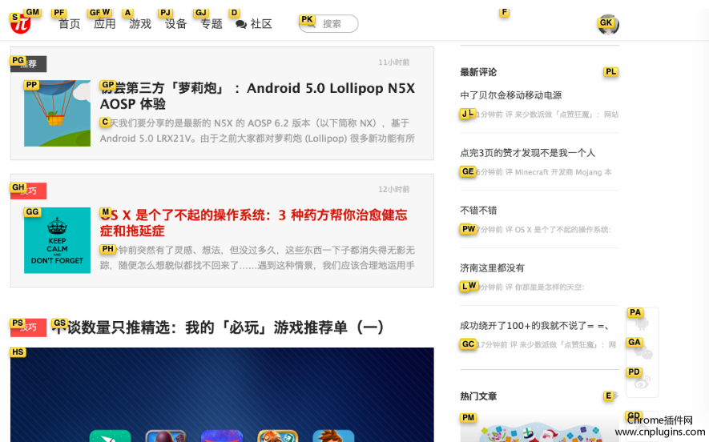Open the 「必玩」游戏推荐单 article title
This screenshot has height=442, width=709.
pyautogui.click(x=217, y=327)
